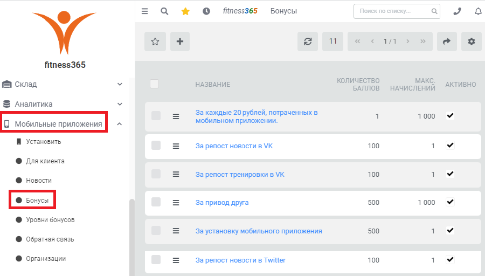Click drag handle of 'За репост новости в VK' row

(176, 146)
